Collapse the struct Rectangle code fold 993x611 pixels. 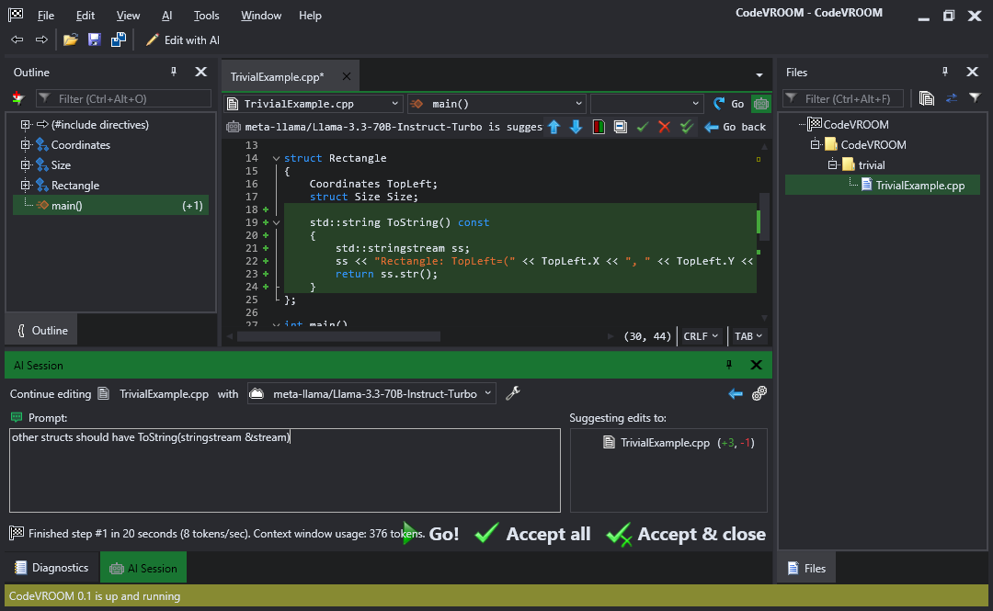(276, 158)
